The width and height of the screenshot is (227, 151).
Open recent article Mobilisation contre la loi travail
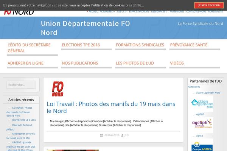point(21,136)
